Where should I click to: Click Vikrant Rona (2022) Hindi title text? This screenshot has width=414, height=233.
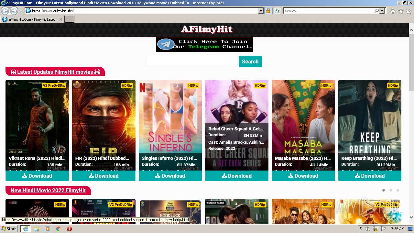37,158
